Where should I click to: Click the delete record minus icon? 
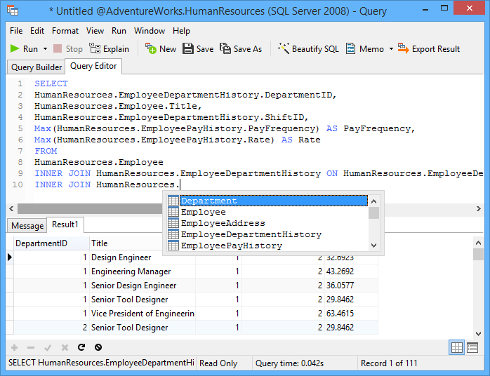tap(31, 347)
